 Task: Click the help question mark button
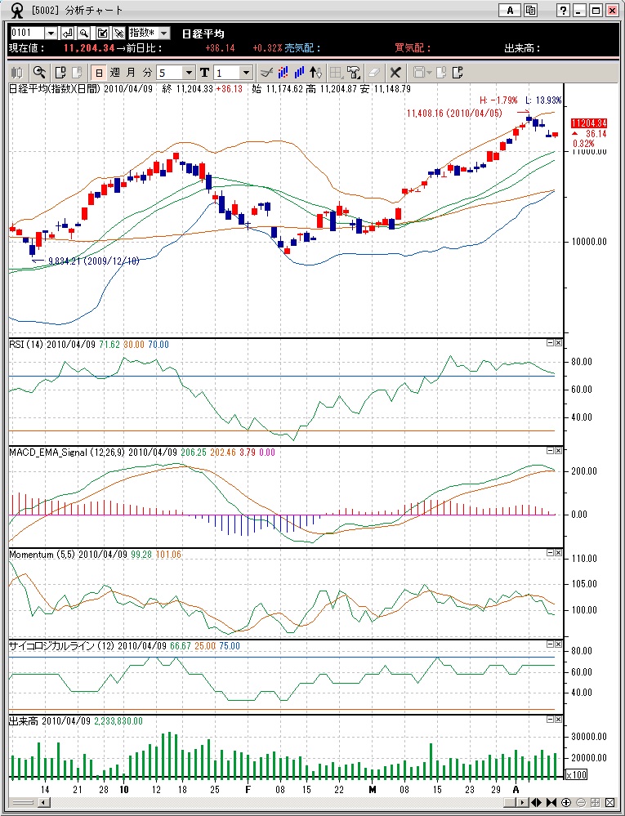563,11
